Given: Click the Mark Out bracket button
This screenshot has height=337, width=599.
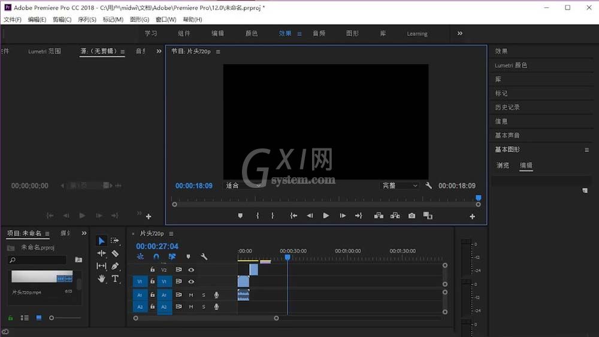Looking at the screenshot, I should pos(273,216).
